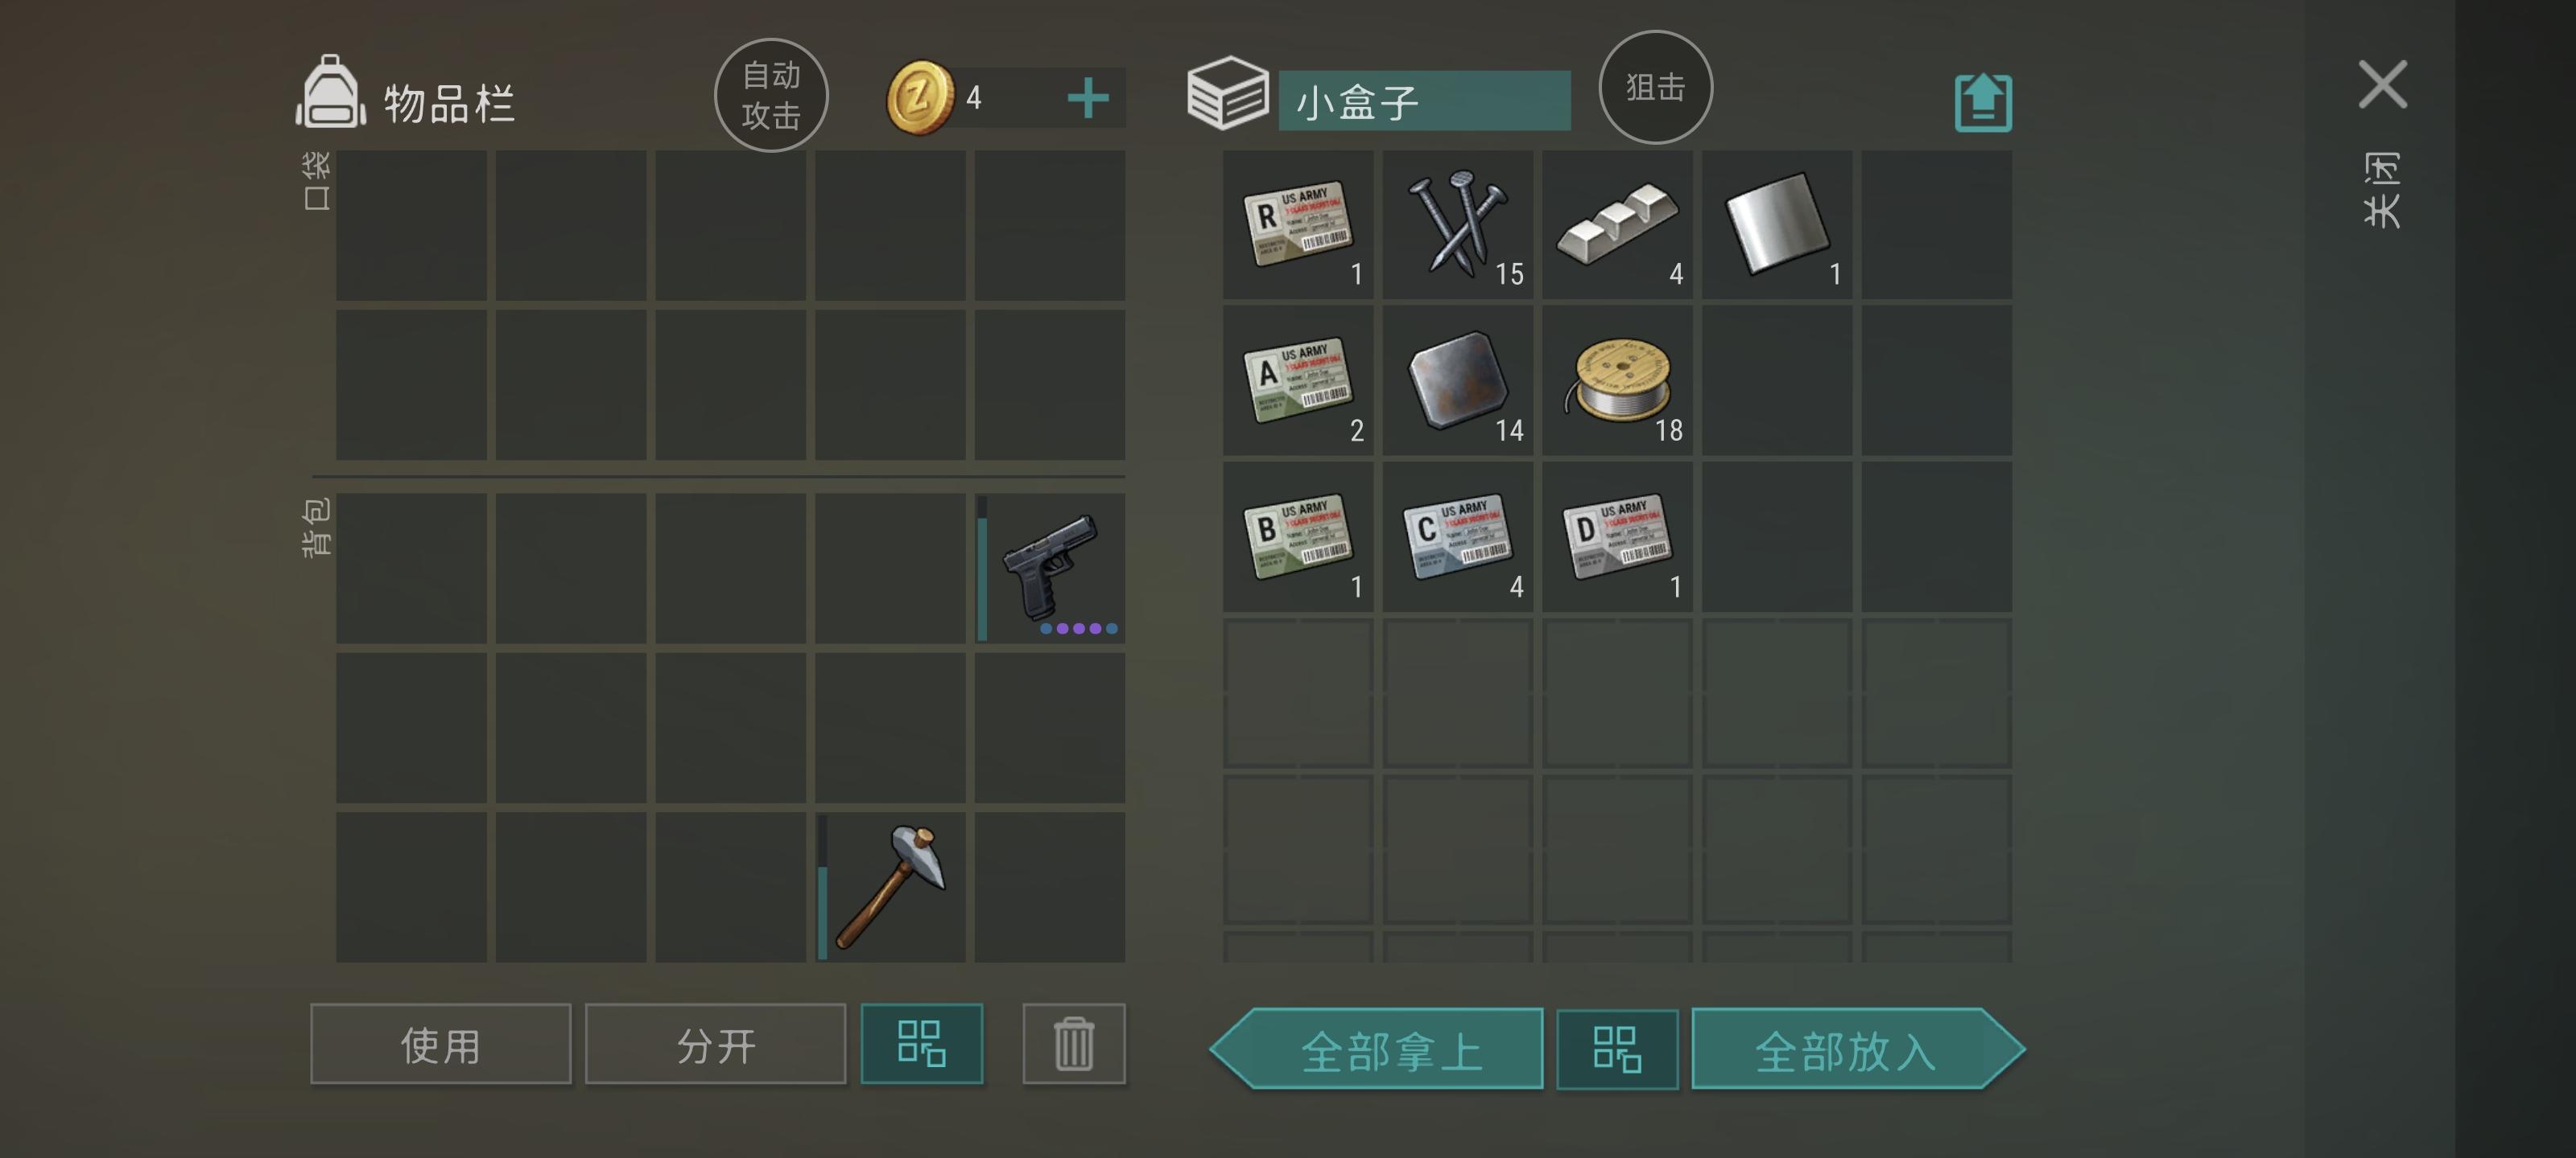The height and width of the screenshot is (1158, 2576).
Task: Select the wire spool stack of 18
Action: click(1617, 380)
